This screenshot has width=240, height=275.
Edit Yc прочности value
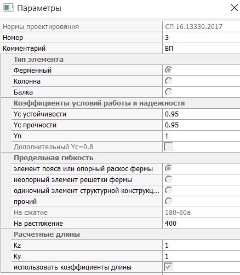(201, 125)
